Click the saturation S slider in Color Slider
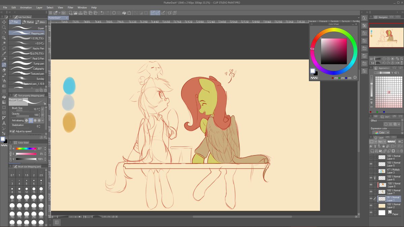 click(x=26, y=154)
